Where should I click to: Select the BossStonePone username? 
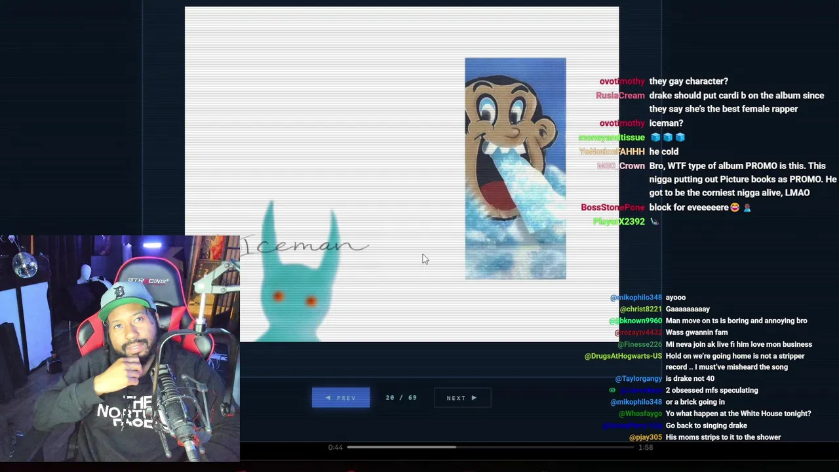coord(613,207)
